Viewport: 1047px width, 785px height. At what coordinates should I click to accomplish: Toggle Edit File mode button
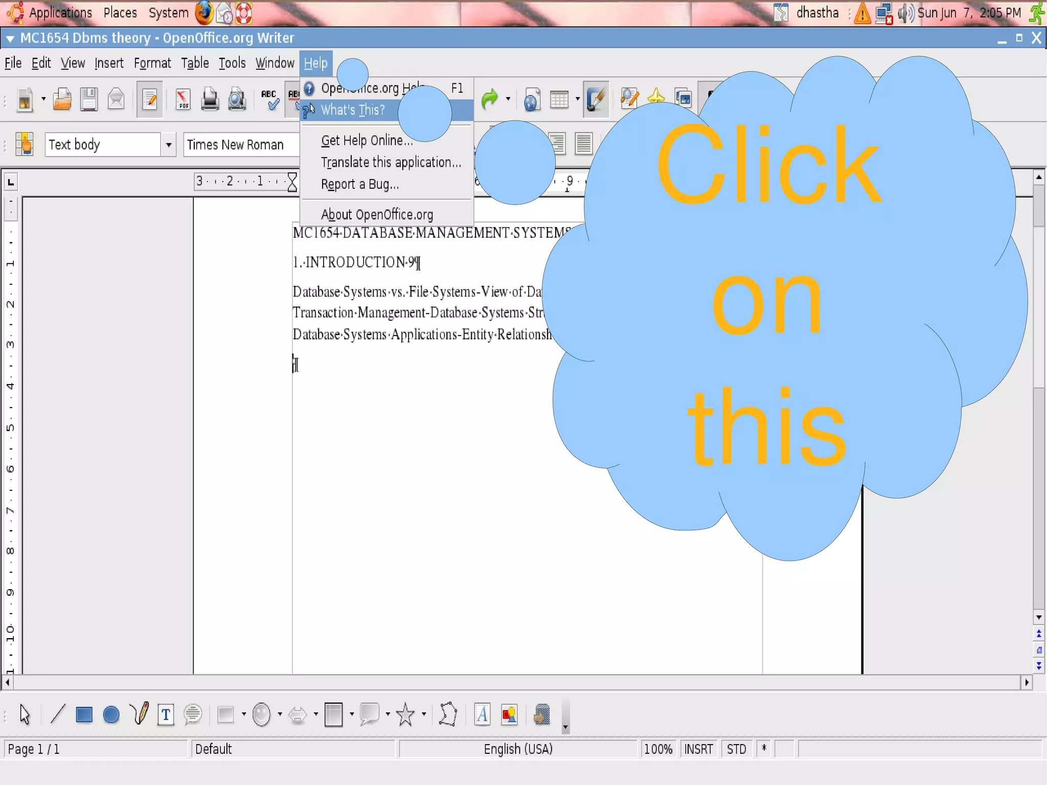[x=150, y=99]
